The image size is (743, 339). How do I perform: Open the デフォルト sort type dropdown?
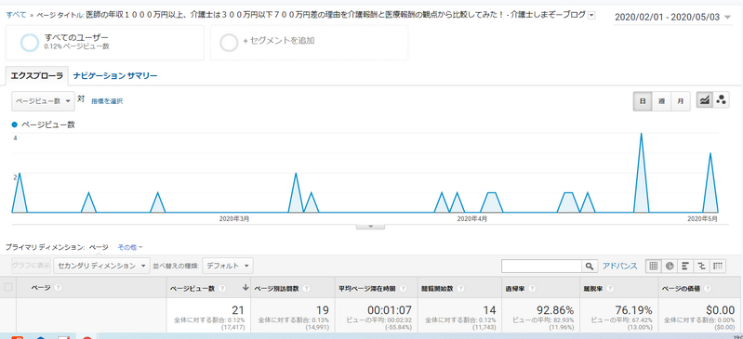tap(228, 266)
